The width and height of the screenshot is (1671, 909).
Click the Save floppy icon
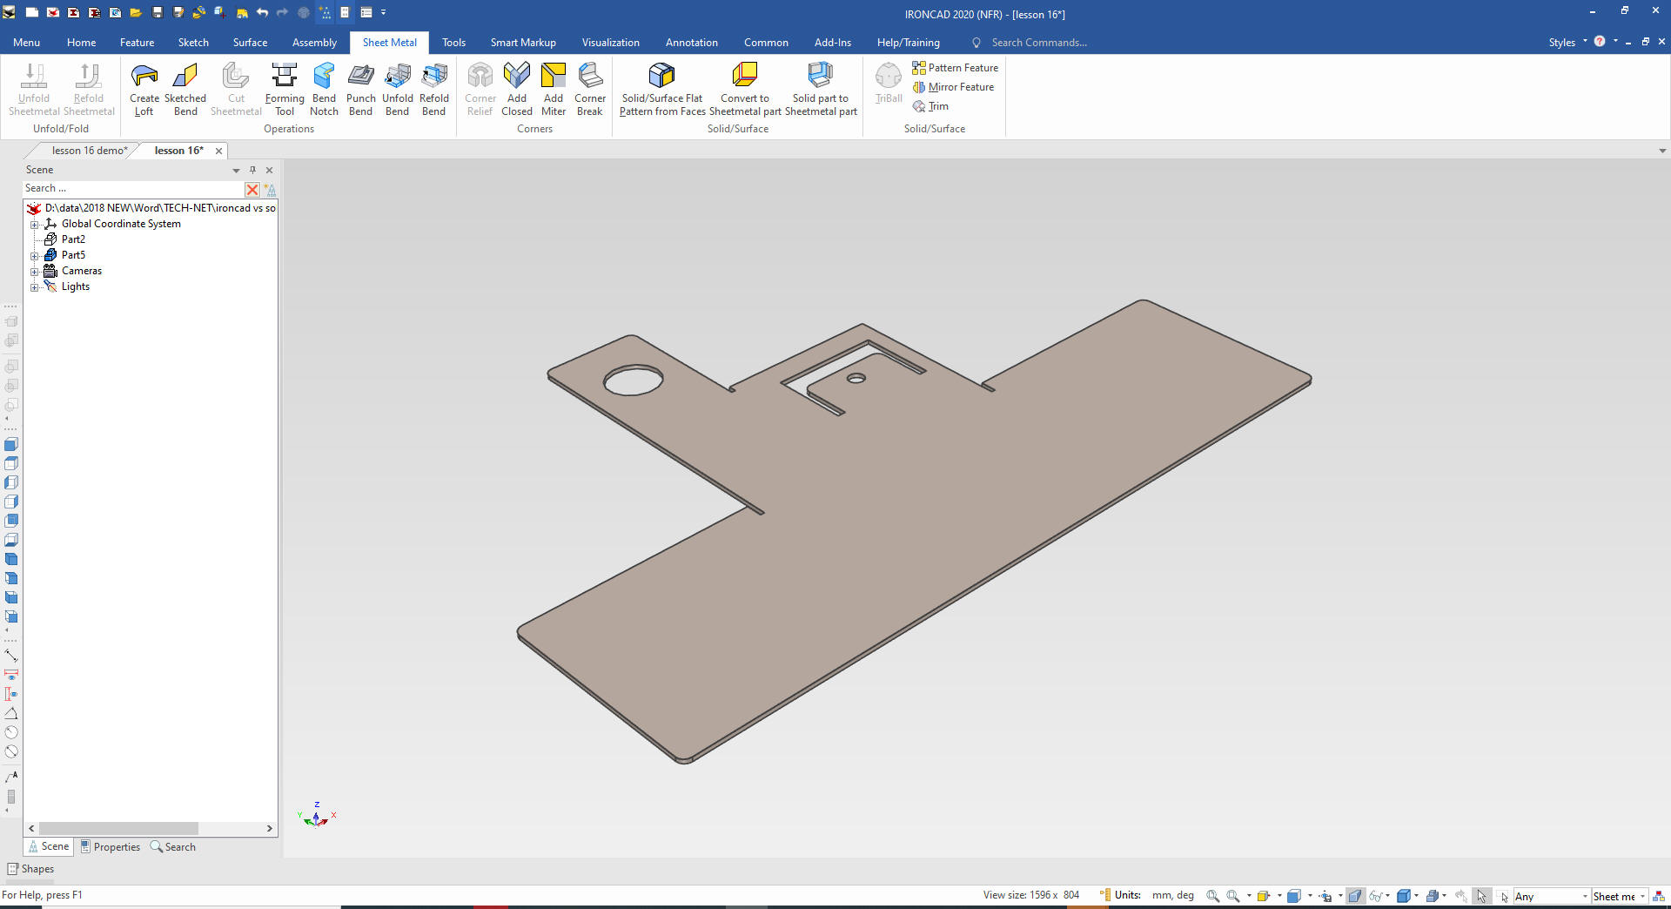158,12
